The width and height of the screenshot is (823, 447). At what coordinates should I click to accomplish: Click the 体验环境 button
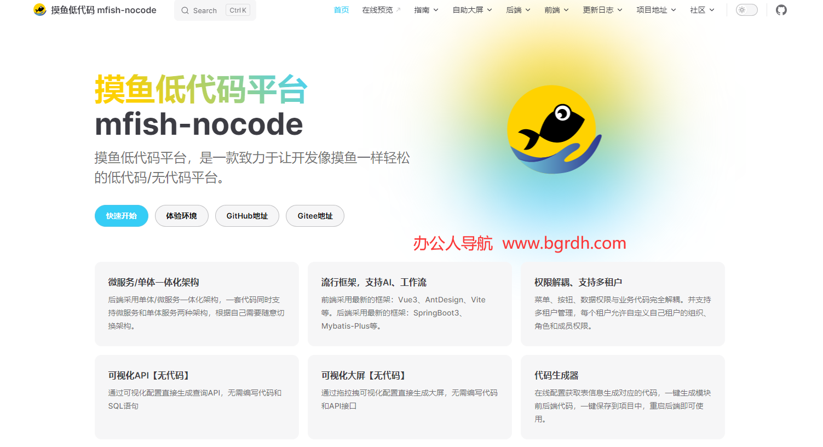pyautogui.click(x=182, y=216)
